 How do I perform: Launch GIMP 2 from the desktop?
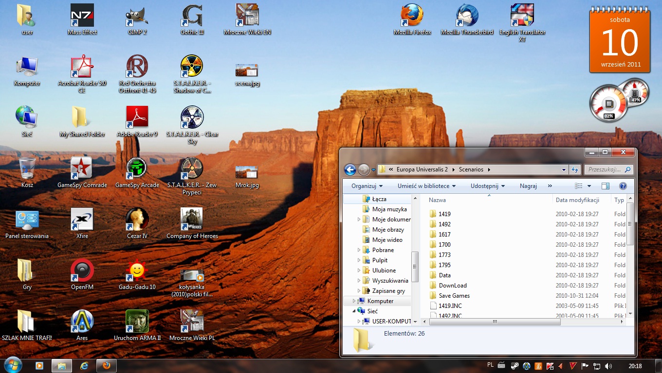(137, 16)
